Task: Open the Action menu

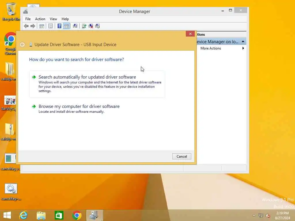Action: 40,19
